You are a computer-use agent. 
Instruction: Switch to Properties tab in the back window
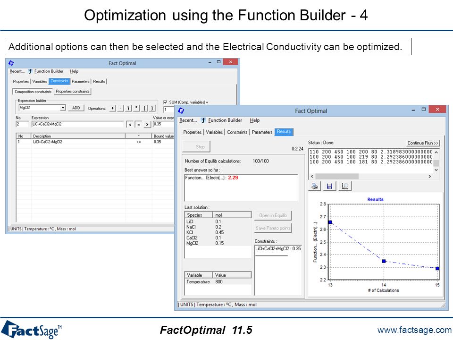click(21, 82)
